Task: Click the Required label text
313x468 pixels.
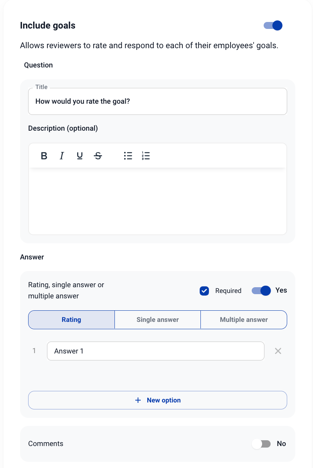Action: [x=228, y=291]
